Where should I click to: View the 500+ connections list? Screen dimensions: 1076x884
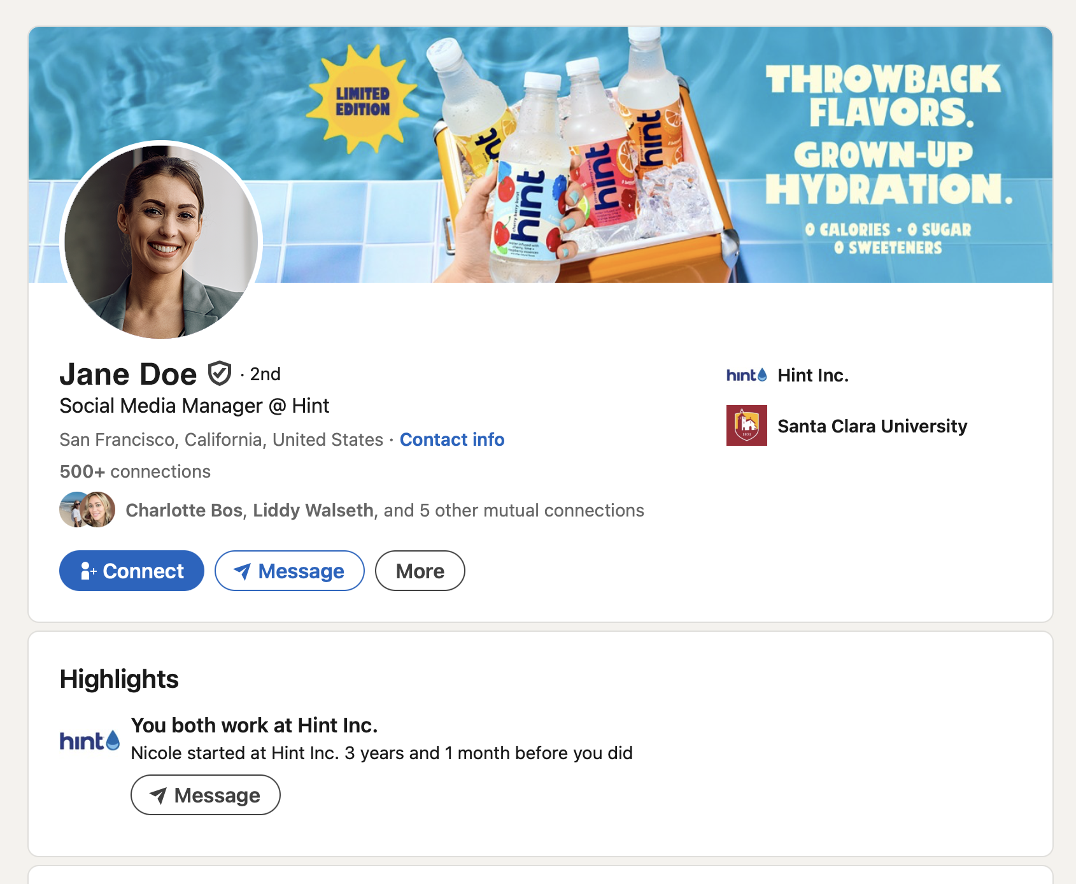point(135,471)
